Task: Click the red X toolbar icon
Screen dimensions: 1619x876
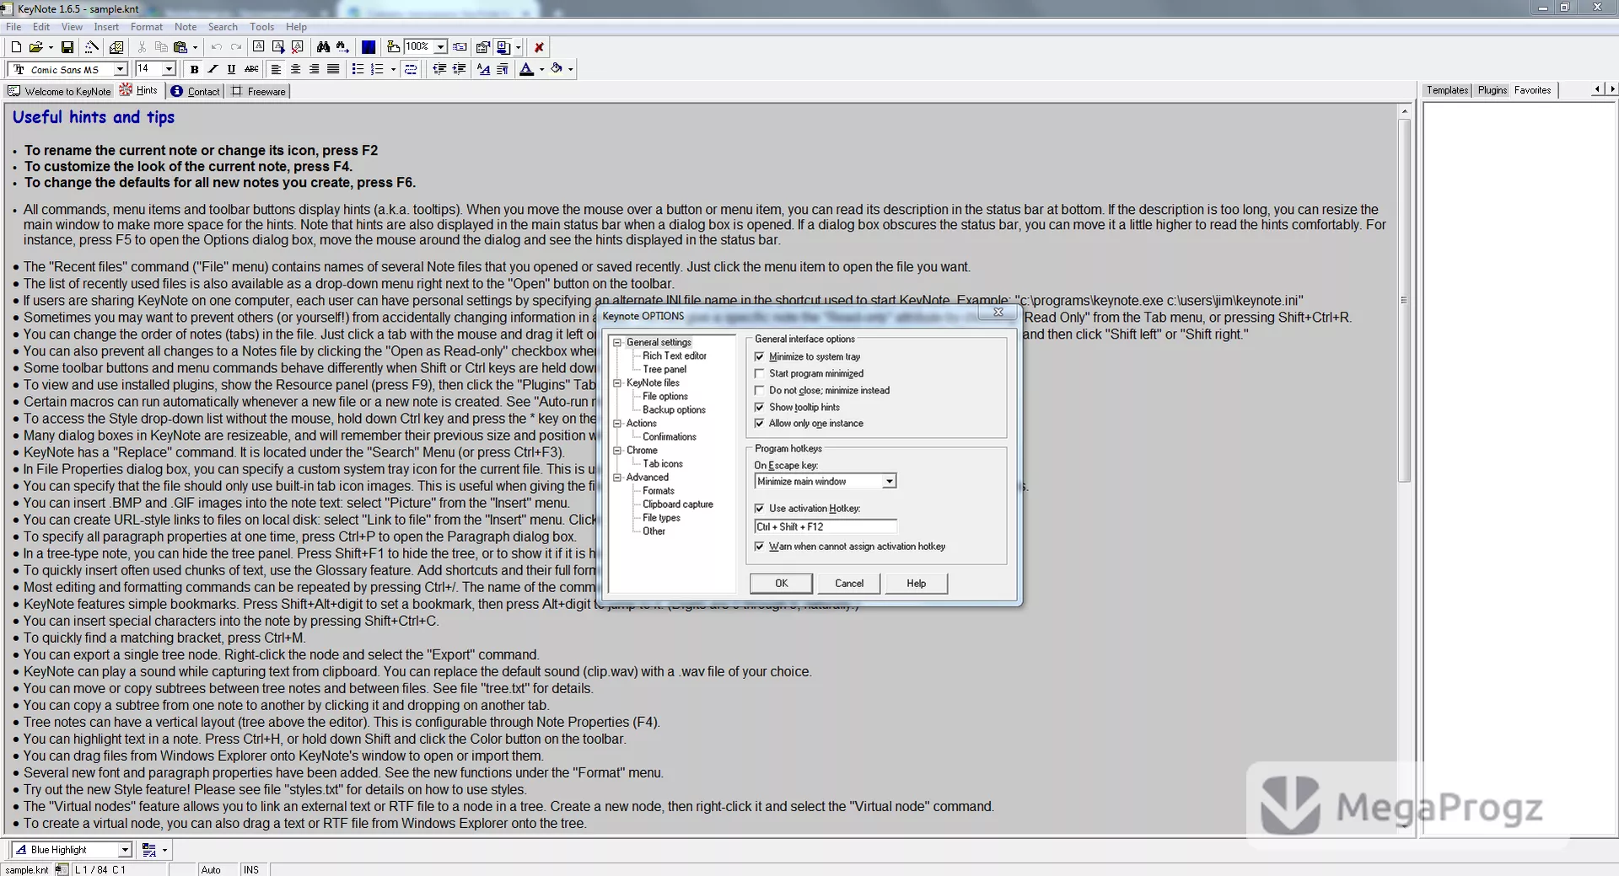Action: 539,47
